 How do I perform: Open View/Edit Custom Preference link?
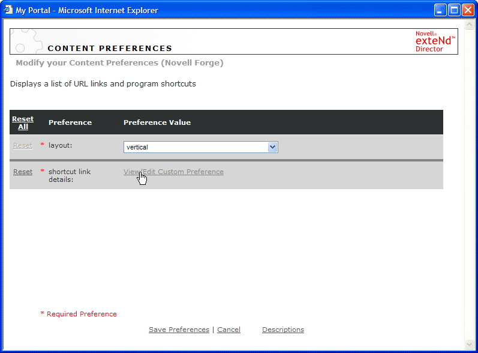pos(173,172)
